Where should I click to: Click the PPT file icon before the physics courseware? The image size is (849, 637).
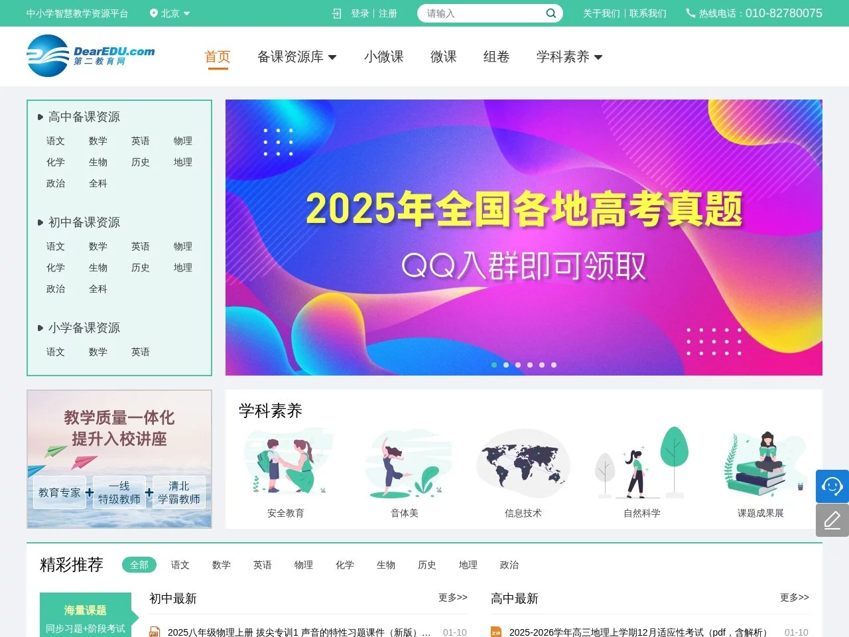pyautogui.click(x=155, y=632)
